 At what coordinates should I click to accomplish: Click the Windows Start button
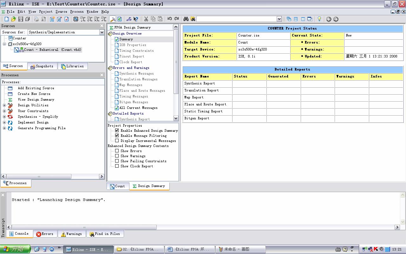click(15, 249)
